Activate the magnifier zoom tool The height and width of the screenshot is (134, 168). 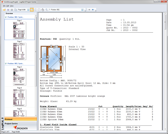pos(47,10)
